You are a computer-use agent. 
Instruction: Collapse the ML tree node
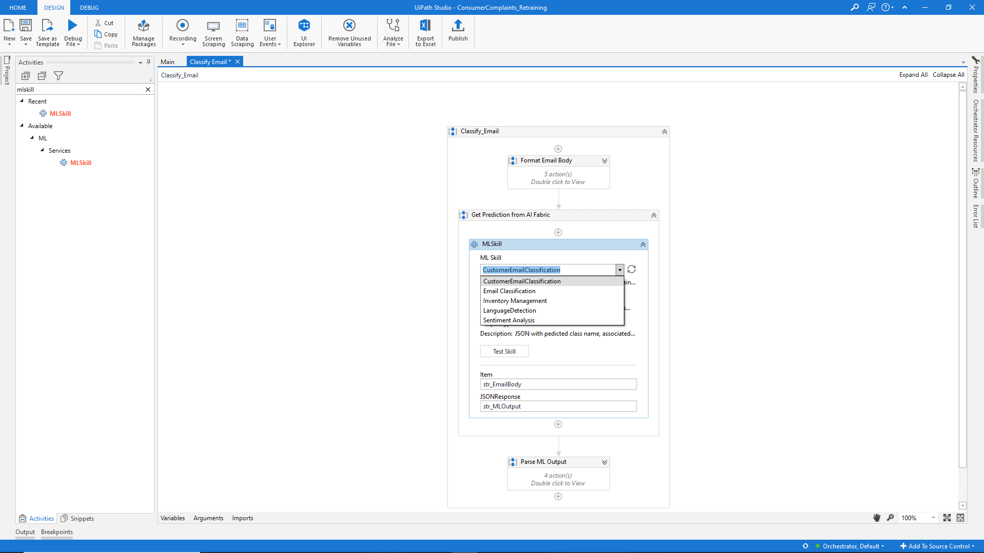point(32,138)
